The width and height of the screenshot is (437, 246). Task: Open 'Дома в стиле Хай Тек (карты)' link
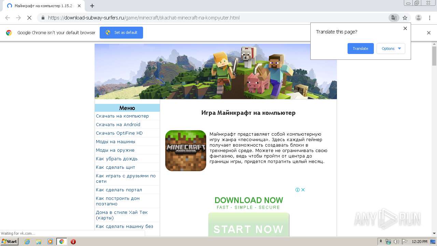coord(122,215)
